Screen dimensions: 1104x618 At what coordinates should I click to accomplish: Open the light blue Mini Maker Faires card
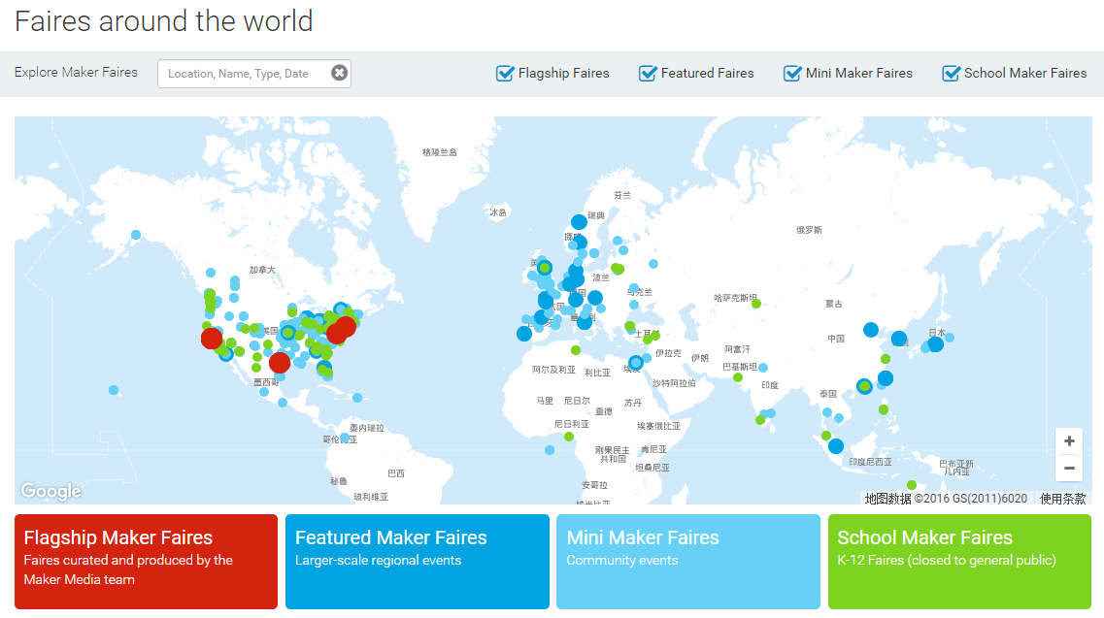[x=687, y=561]
